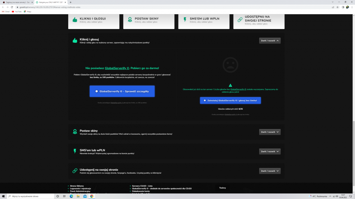Select UDOSTĘPNIJ NA SWOJEJ STRONIE card
The width and height of the screenshot is (355, 199).
pyautogui.click(x=259, y=22)
